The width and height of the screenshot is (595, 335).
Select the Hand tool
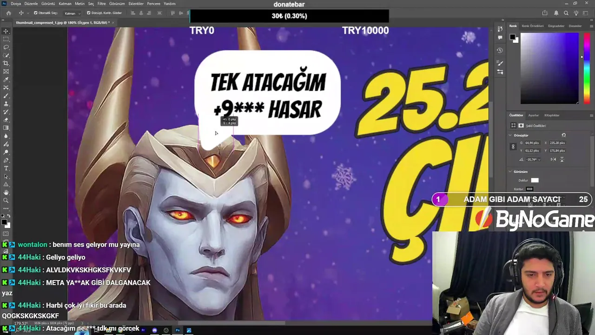click(x=6, y=192)
